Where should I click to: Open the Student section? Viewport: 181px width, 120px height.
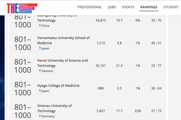coord(171,7)
